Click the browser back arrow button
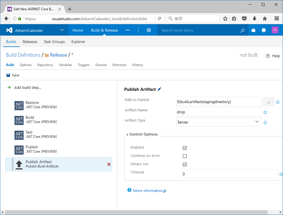The width and height of the screenshot is (283, 215). [6, 19]
